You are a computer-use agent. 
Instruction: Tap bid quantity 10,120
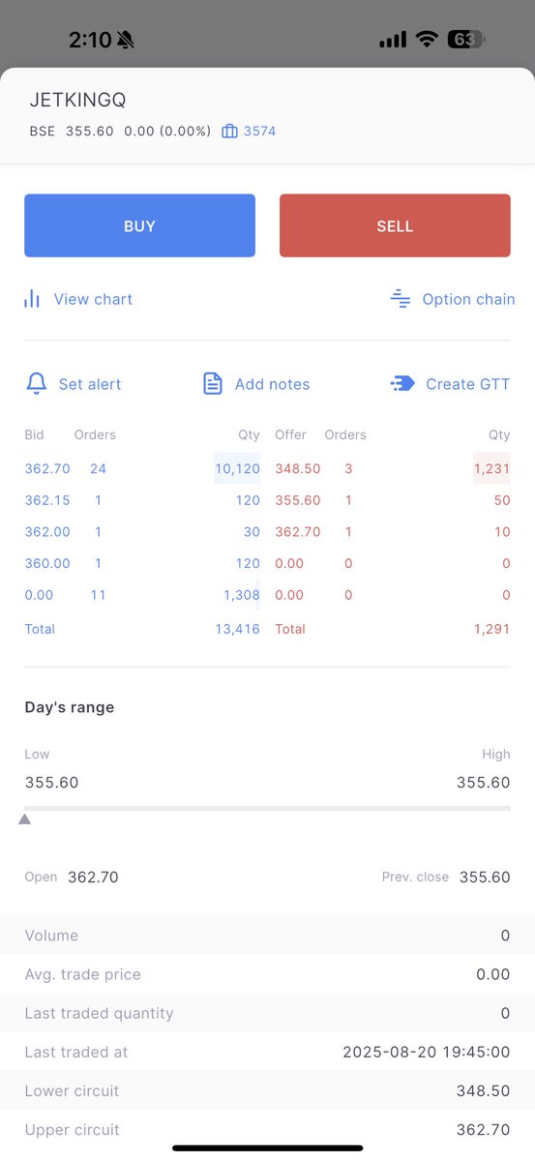pos(237,469)
